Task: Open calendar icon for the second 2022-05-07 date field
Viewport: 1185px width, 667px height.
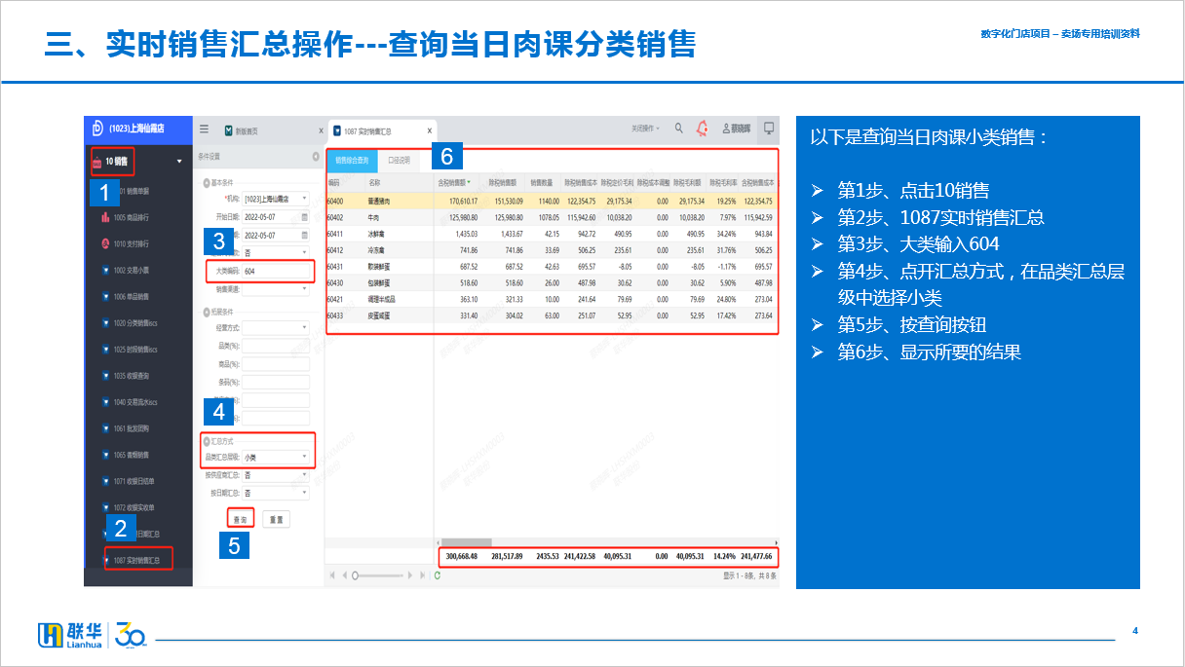Action: coord(304,235)
